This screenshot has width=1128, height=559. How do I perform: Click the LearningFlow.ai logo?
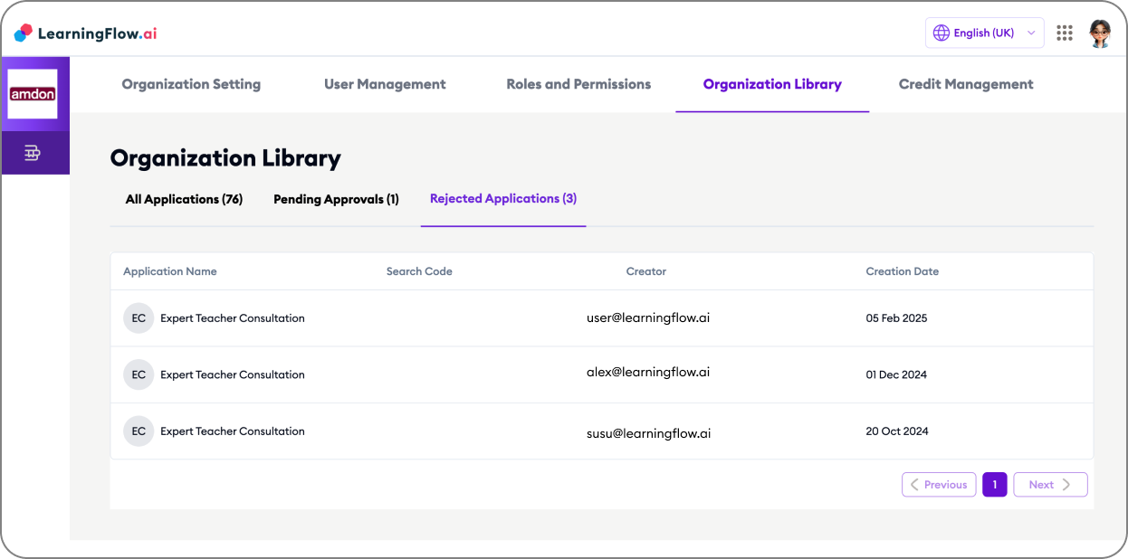86,33
